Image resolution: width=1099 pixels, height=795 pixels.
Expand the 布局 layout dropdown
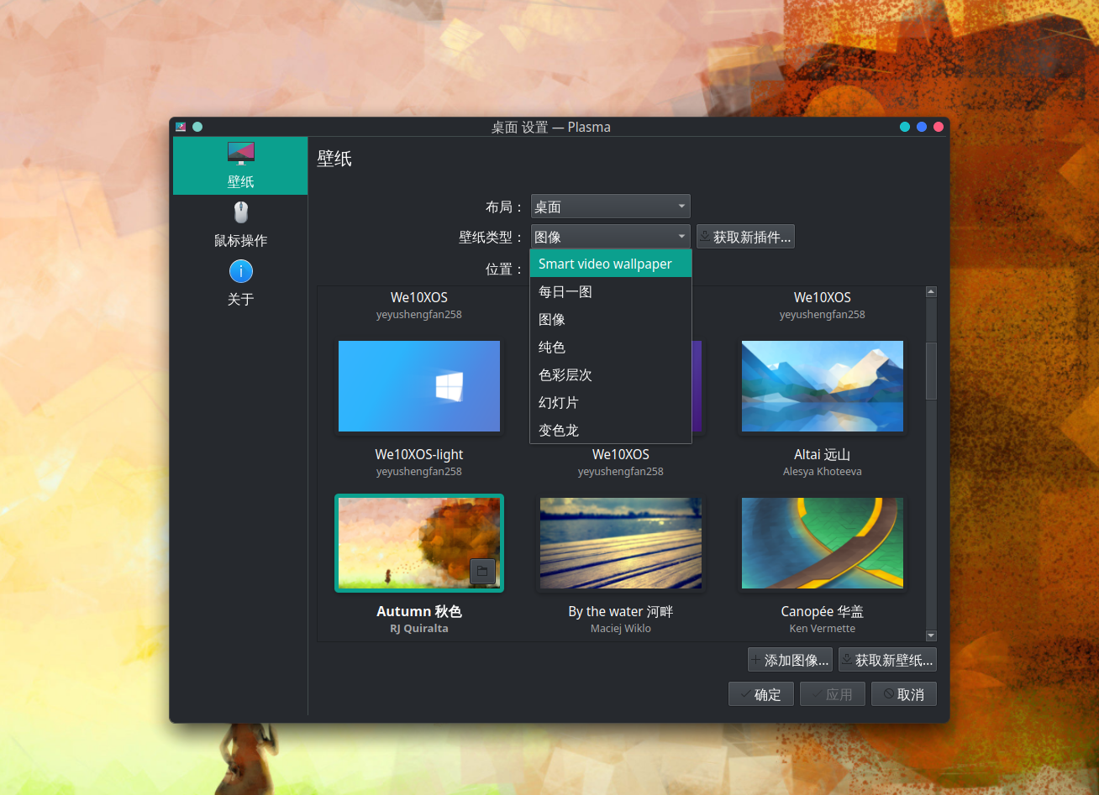tap(610, 207)
